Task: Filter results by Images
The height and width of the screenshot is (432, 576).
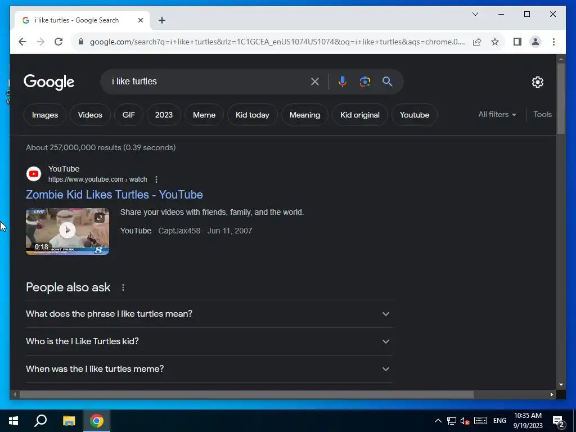Action: (45, 115)
